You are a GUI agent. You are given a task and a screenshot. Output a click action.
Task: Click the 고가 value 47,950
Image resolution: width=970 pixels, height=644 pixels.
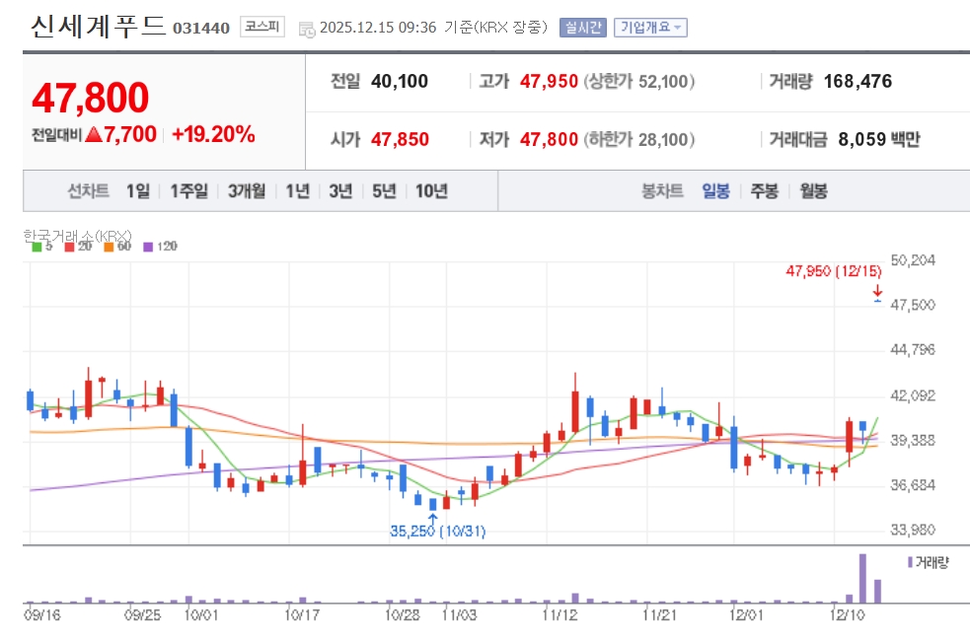(x=549, y=81)
